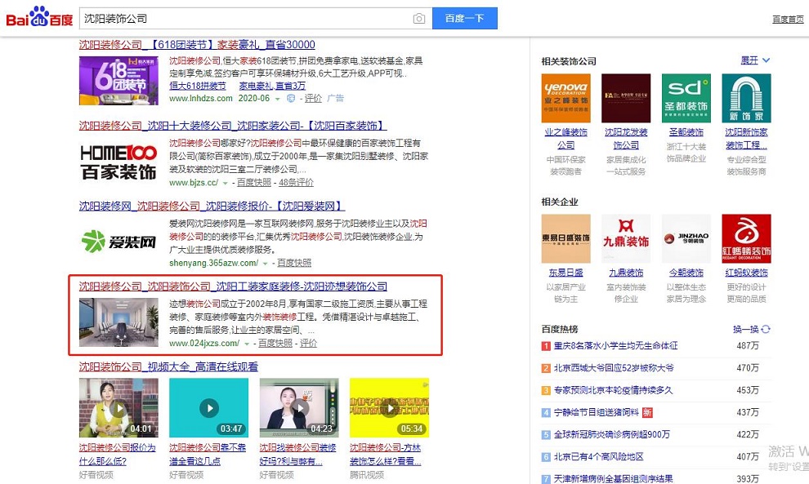Open 评价 link for 024jxzs result
809x484 pixels.
point(309,344)
